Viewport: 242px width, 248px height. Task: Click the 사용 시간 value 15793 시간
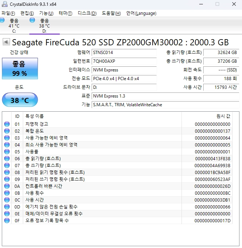pos(221,87)
